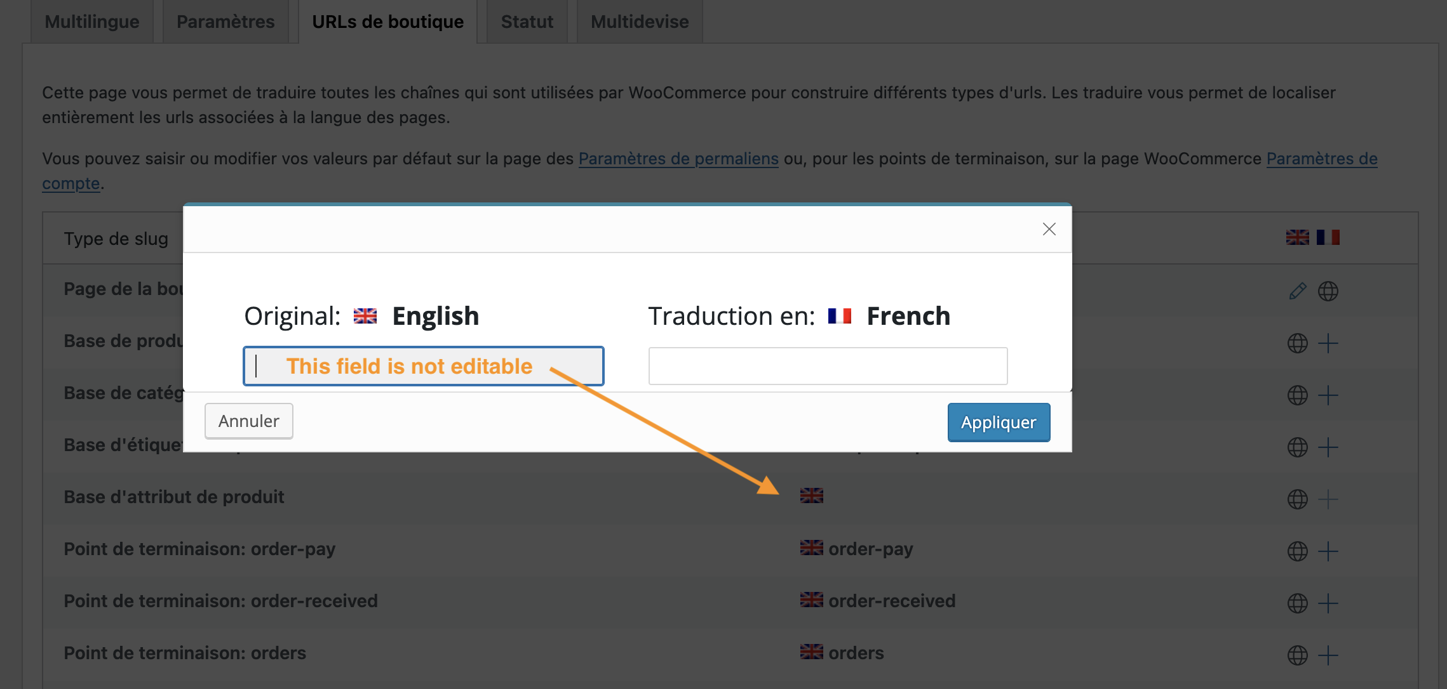Click UK flag next to order-received slug
The width and height of the screenshot is (1447, 689).
click(811, 600)
